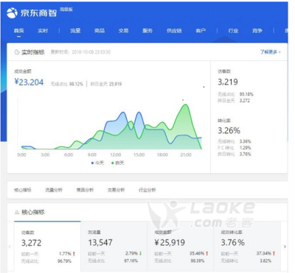Select the 行业 navigation item
The width and height of the screenshot is (295, 273).
[x=233, y=31]
